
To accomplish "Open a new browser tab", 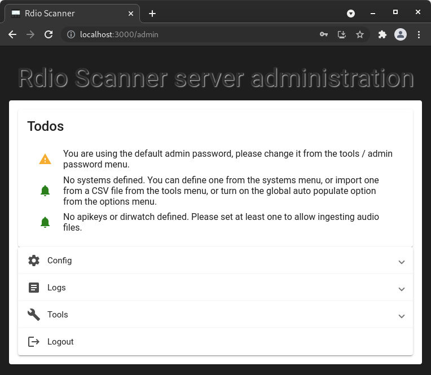I will (152, 14).
